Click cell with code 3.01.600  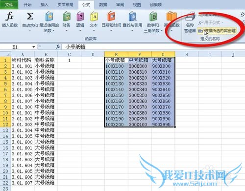tap(23, 142)
